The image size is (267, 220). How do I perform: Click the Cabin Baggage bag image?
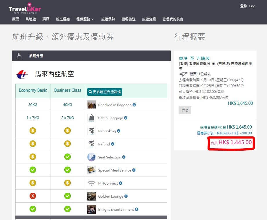pyautogui.click(x=92, y=118)
